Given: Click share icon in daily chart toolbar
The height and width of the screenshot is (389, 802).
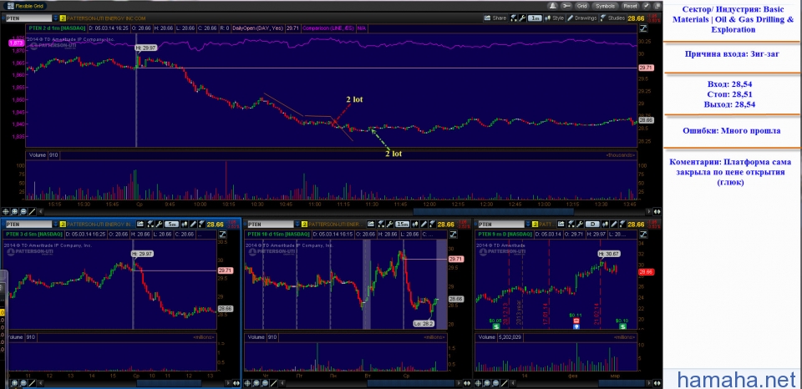Looking at the screenshot, I should click(561, 224).
